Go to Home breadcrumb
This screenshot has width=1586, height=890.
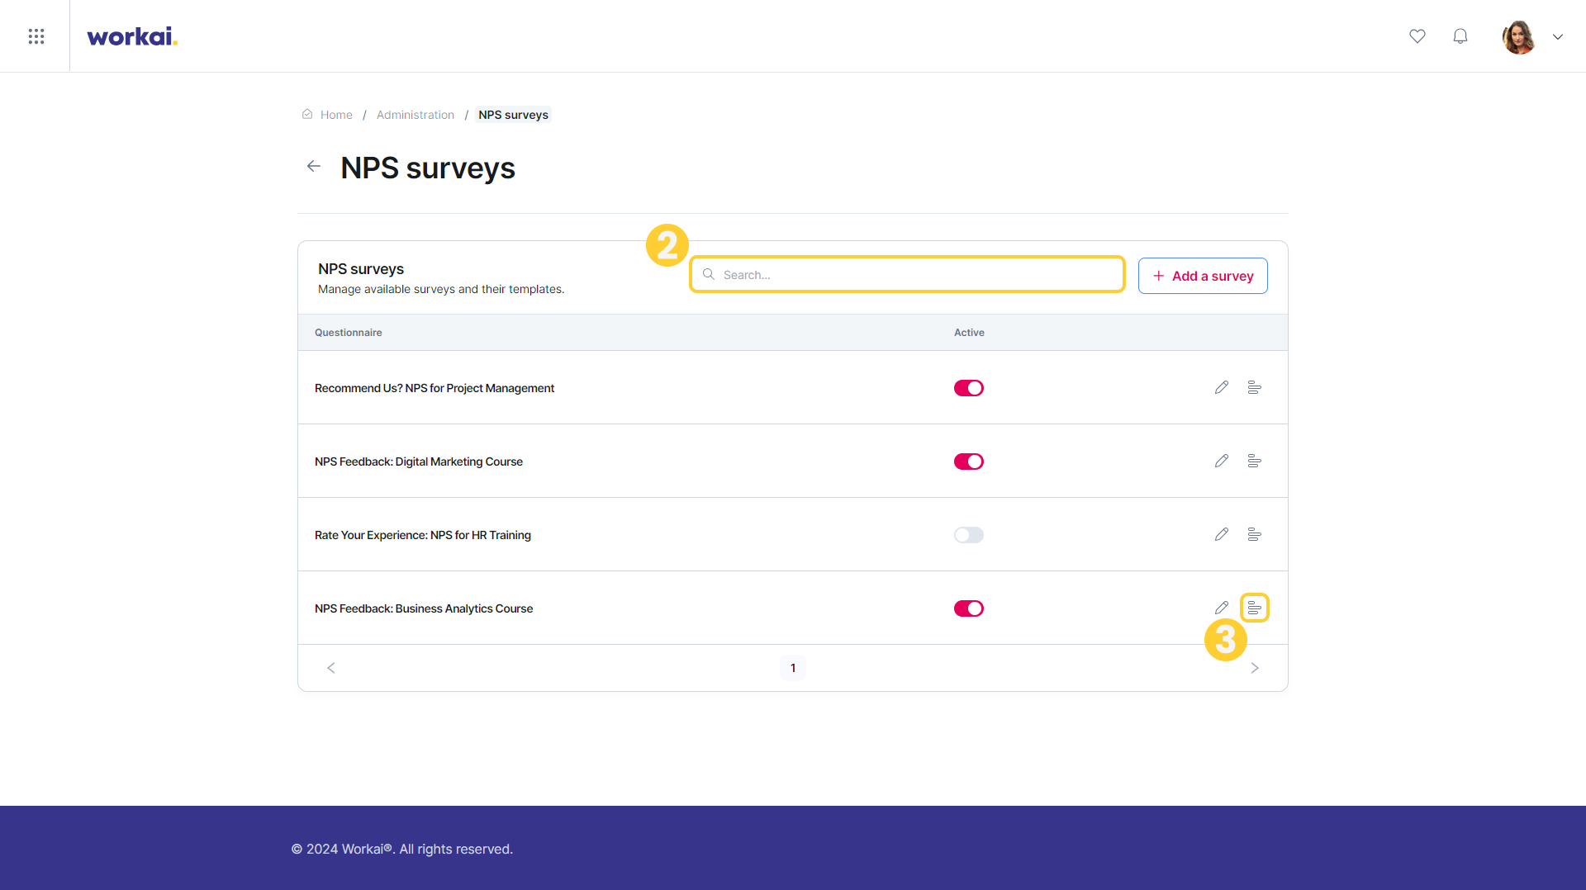tap(336, 115)
